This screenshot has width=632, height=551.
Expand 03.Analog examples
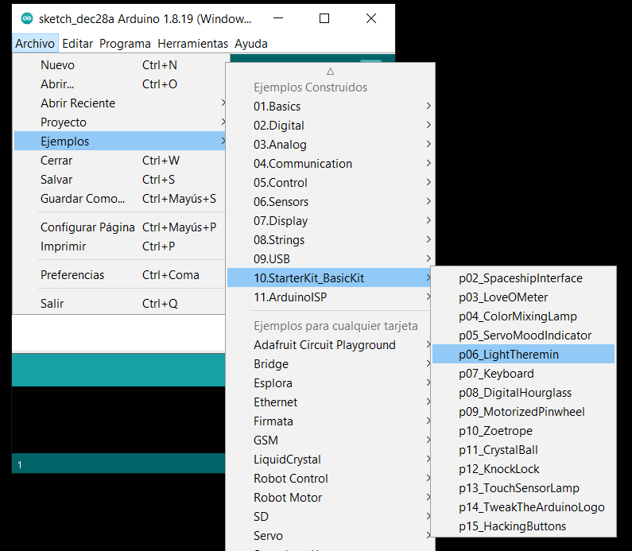tap(331, 144)
